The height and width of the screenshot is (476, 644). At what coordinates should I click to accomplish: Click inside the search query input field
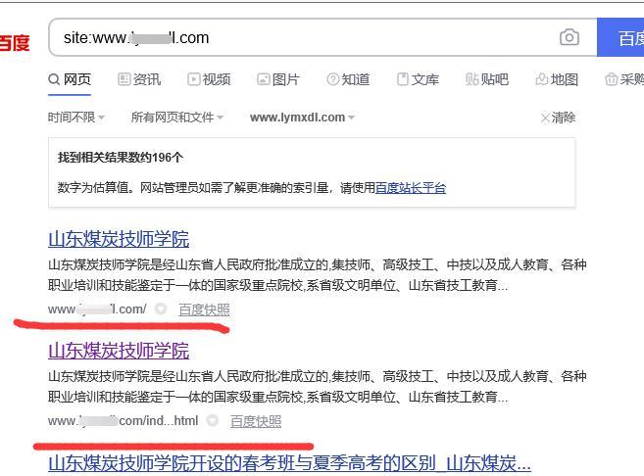294,38
